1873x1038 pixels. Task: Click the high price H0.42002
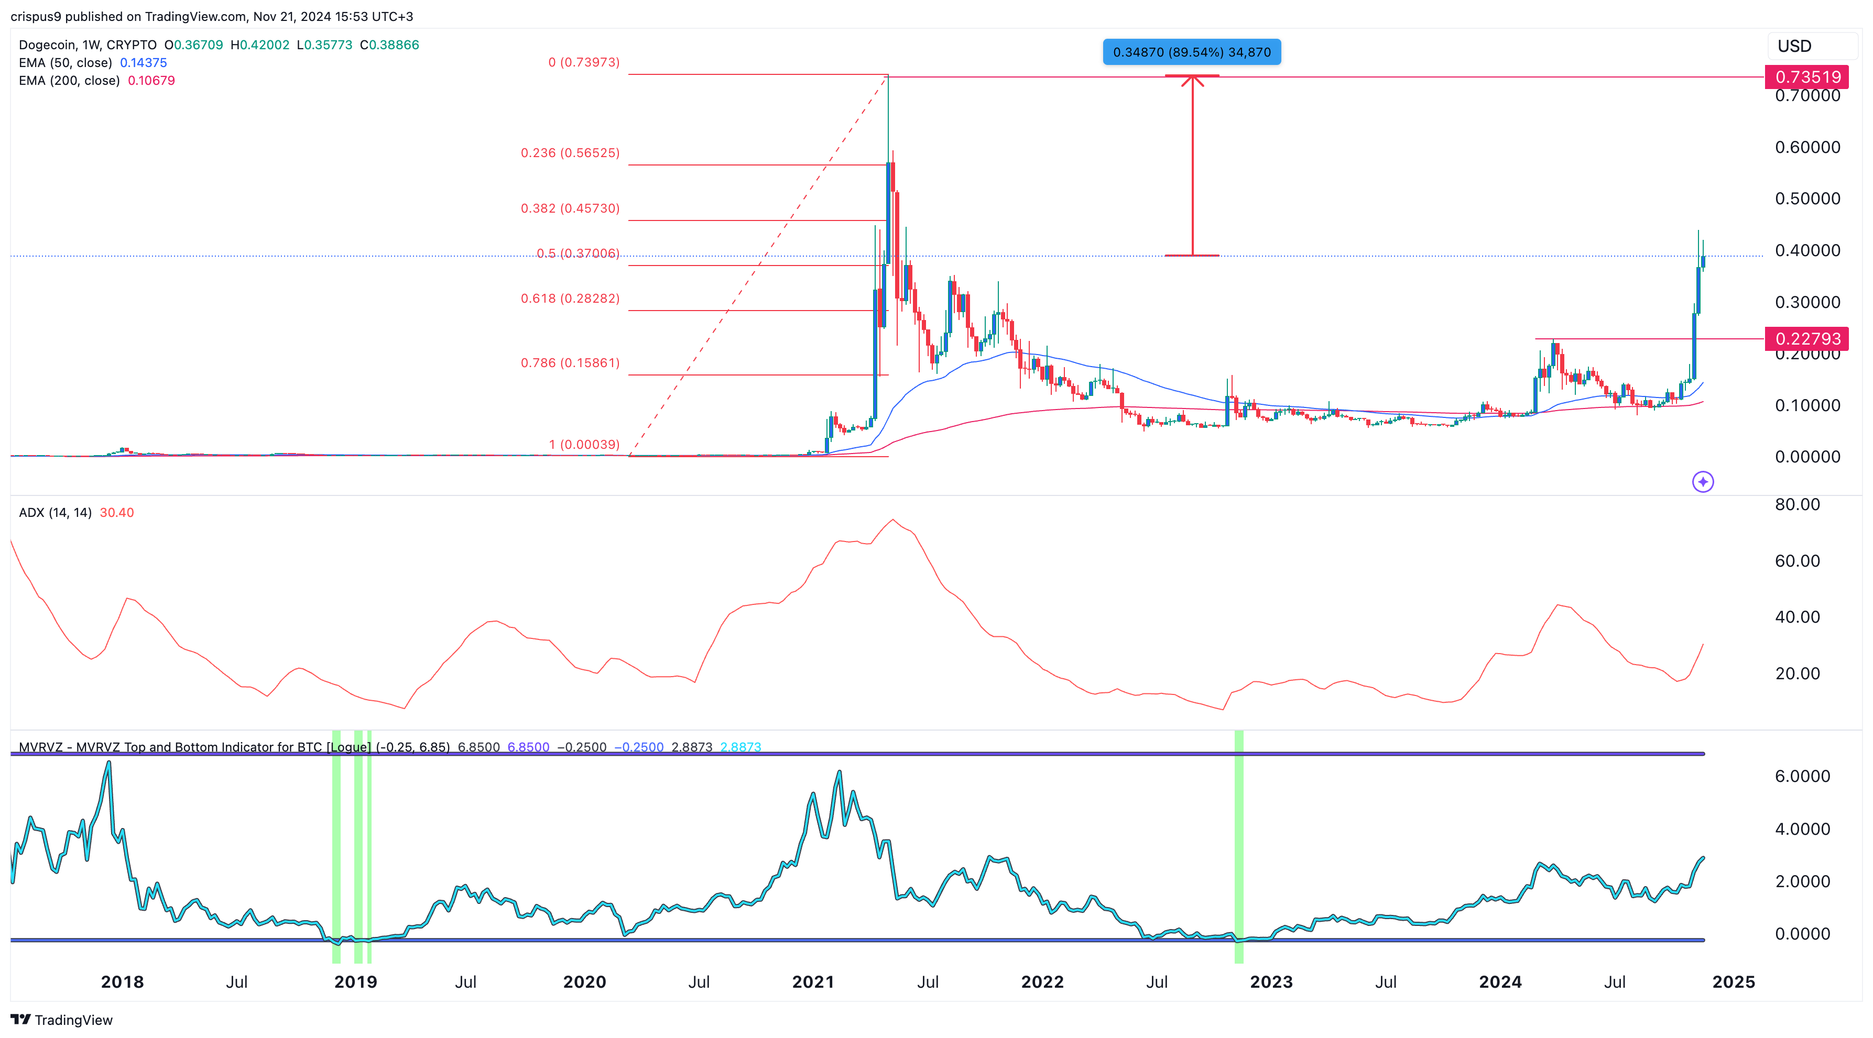[x=259, y=45]
